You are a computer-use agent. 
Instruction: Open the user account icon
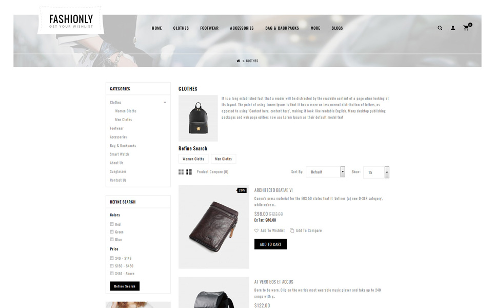453,28
